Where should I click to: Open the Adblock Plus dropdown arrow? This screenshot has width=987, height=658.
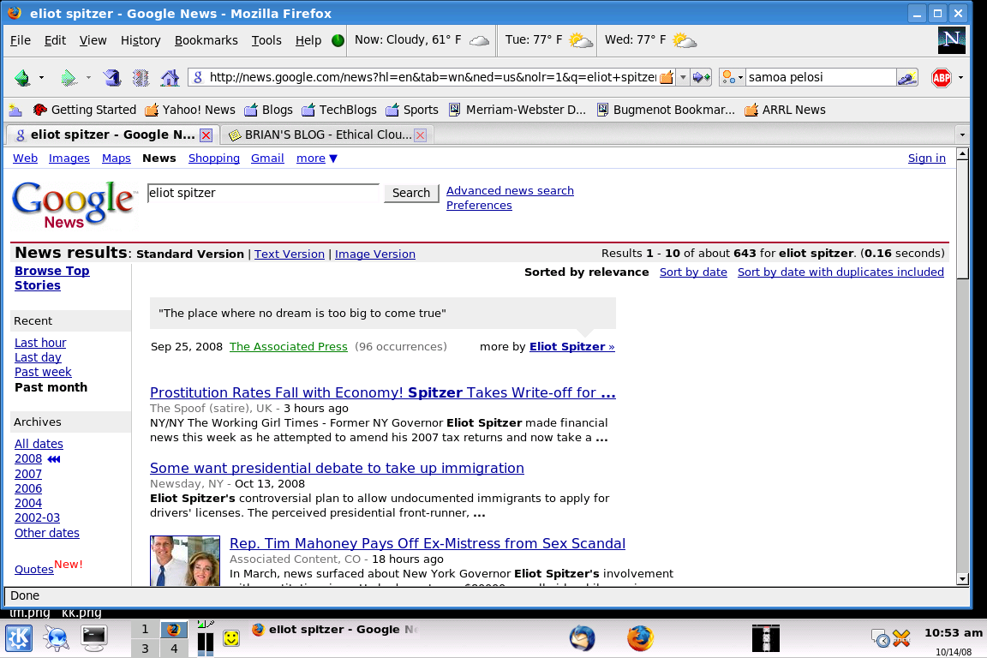click(960, 78)
